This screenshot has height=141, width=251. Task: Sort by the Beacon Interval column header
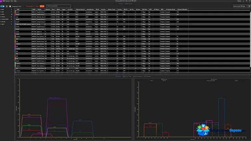80,9
